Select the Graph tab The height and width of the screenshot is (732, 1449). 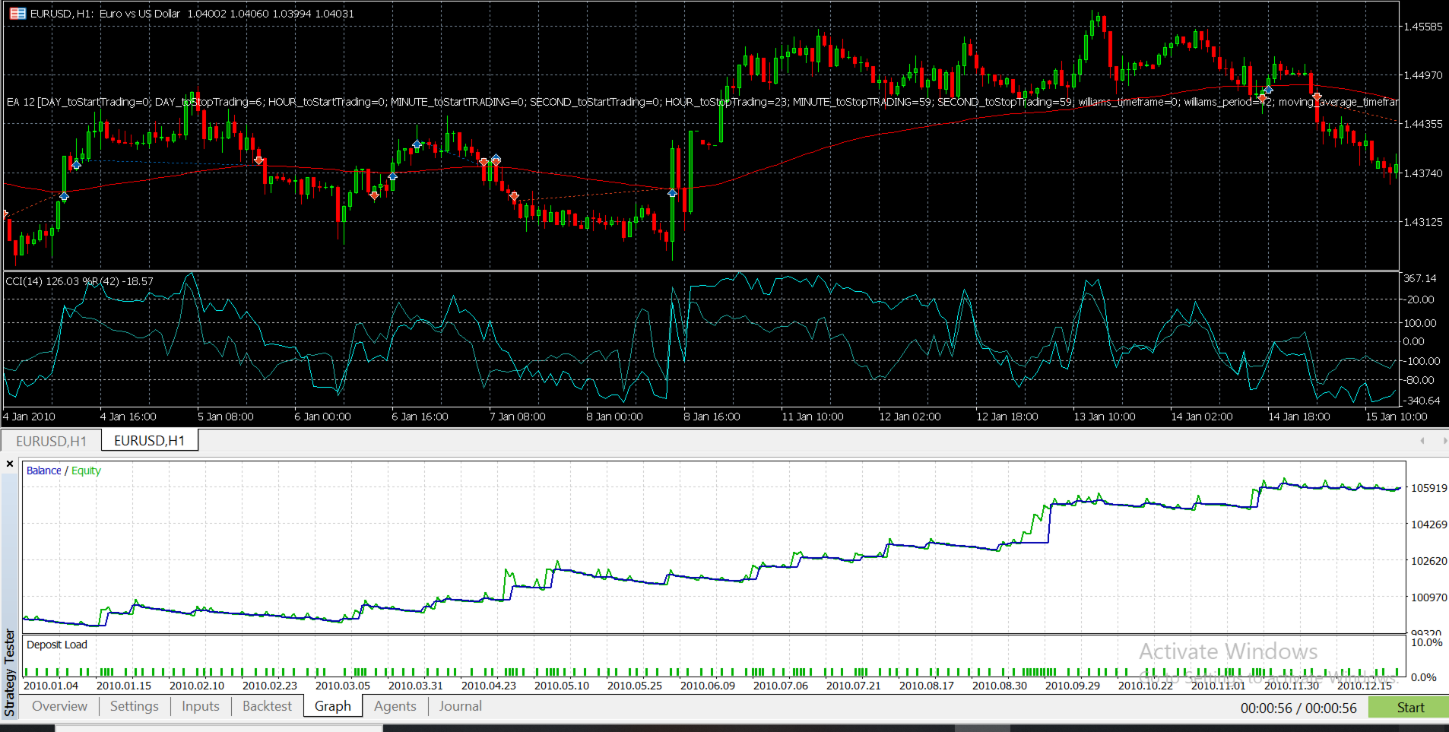click(x=333, y=706)
